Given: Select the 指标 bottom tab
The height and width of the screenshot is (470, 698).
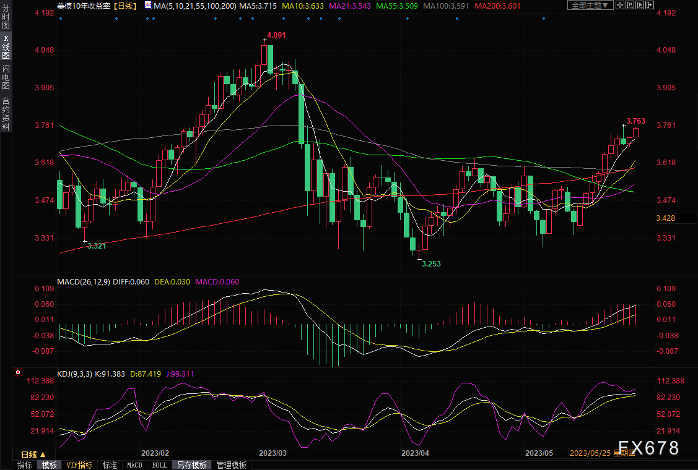Looking at the screenshot, I should point(24,465).
